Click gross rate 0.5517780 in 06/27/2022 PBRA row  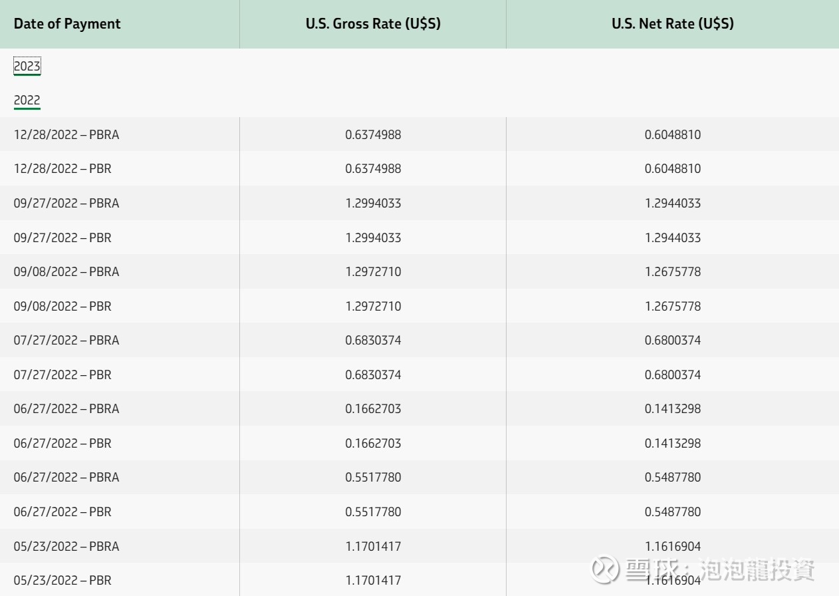[373, 478]
